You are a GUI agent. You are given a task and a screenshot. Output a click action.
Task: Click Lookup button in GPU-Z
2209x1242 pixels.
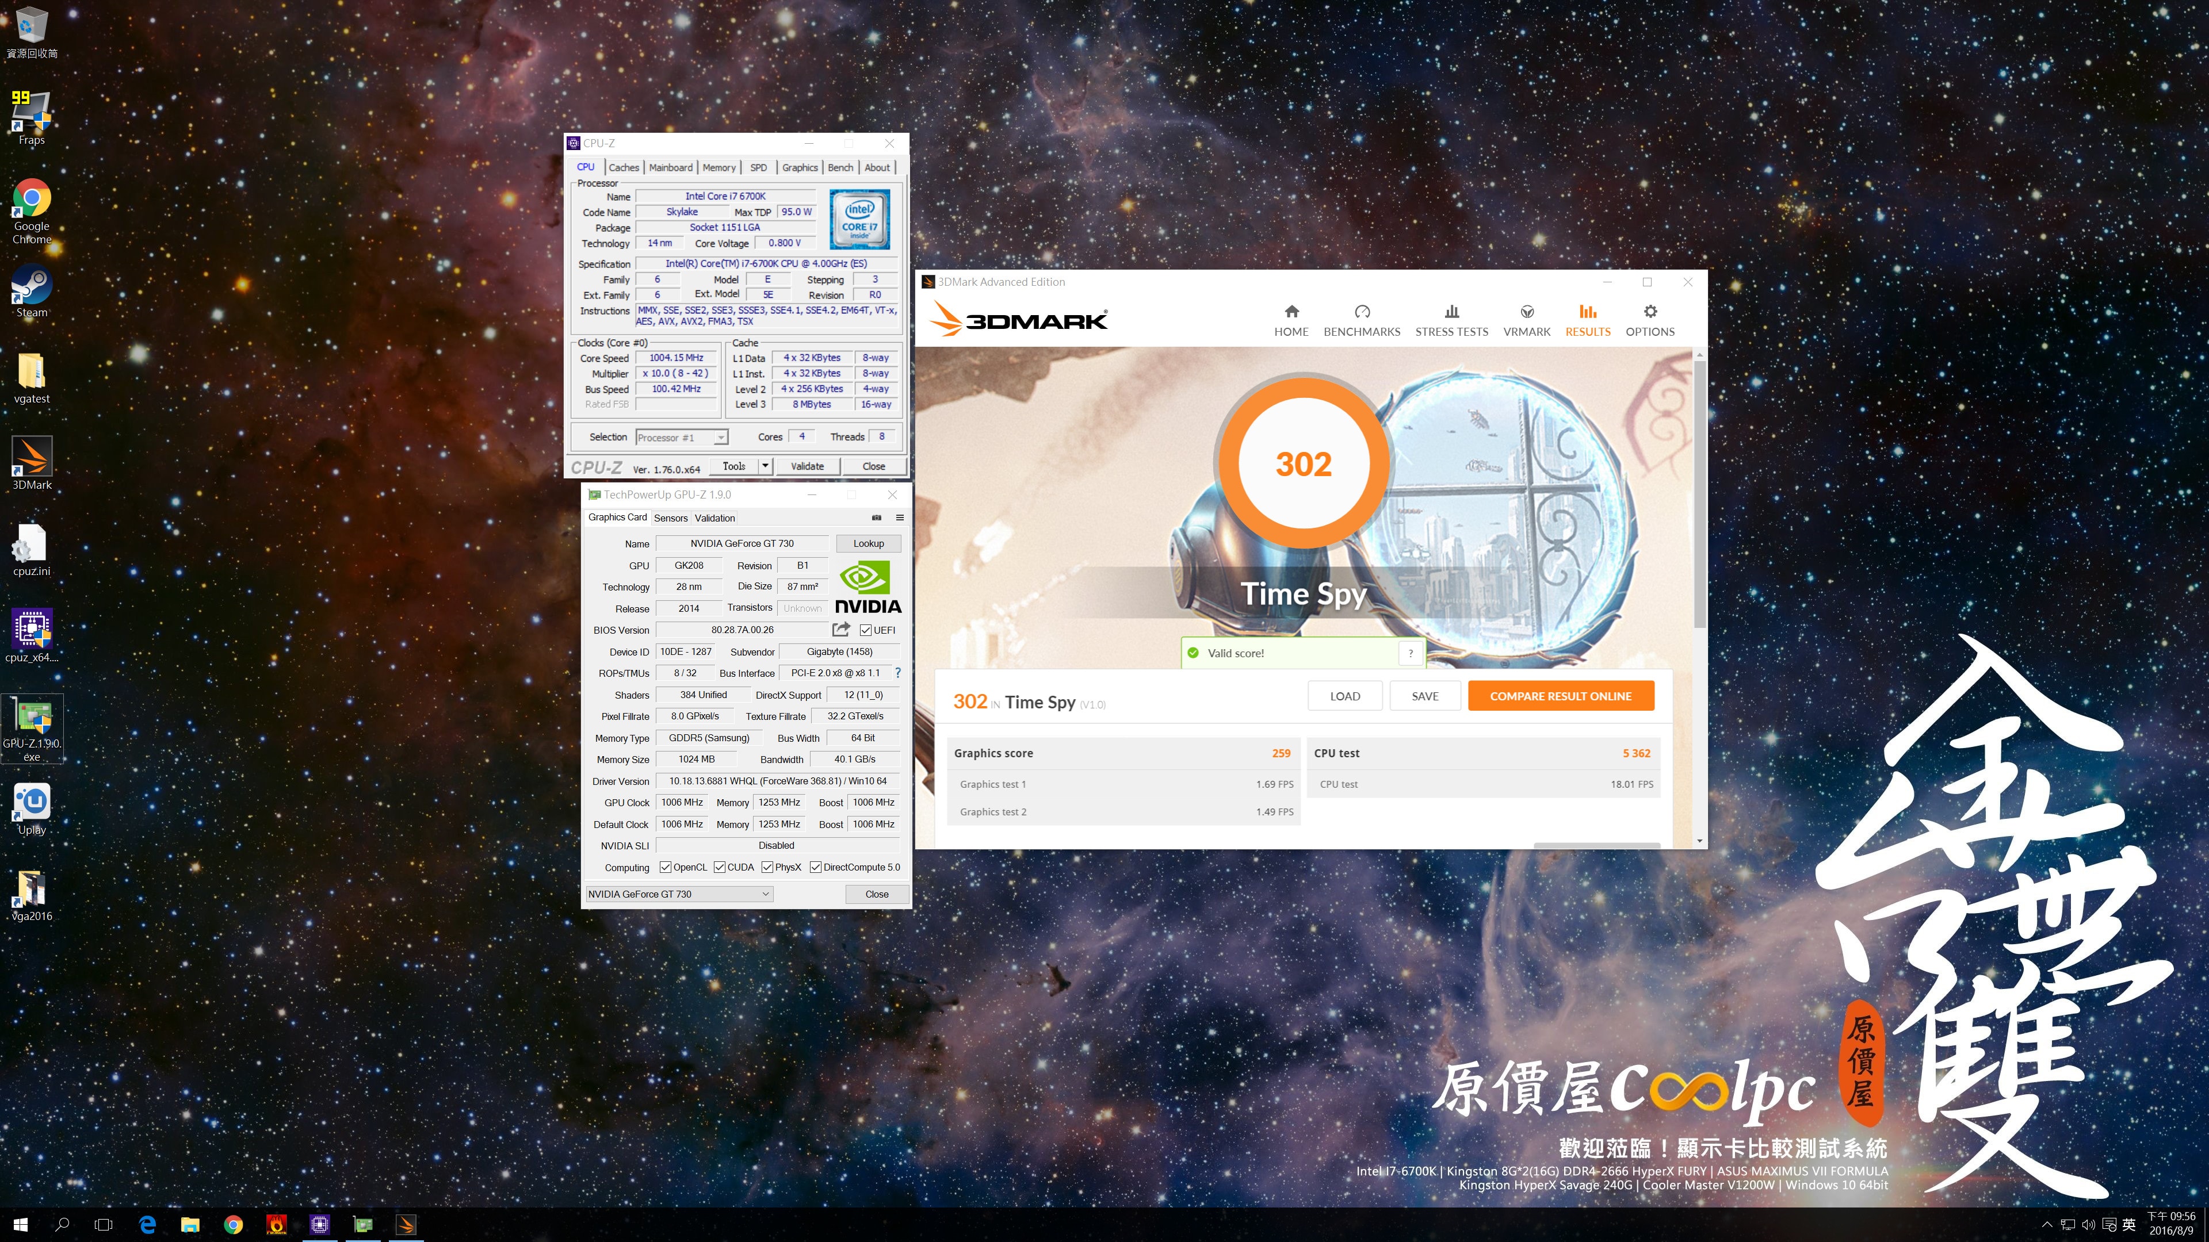click(868, 543)
